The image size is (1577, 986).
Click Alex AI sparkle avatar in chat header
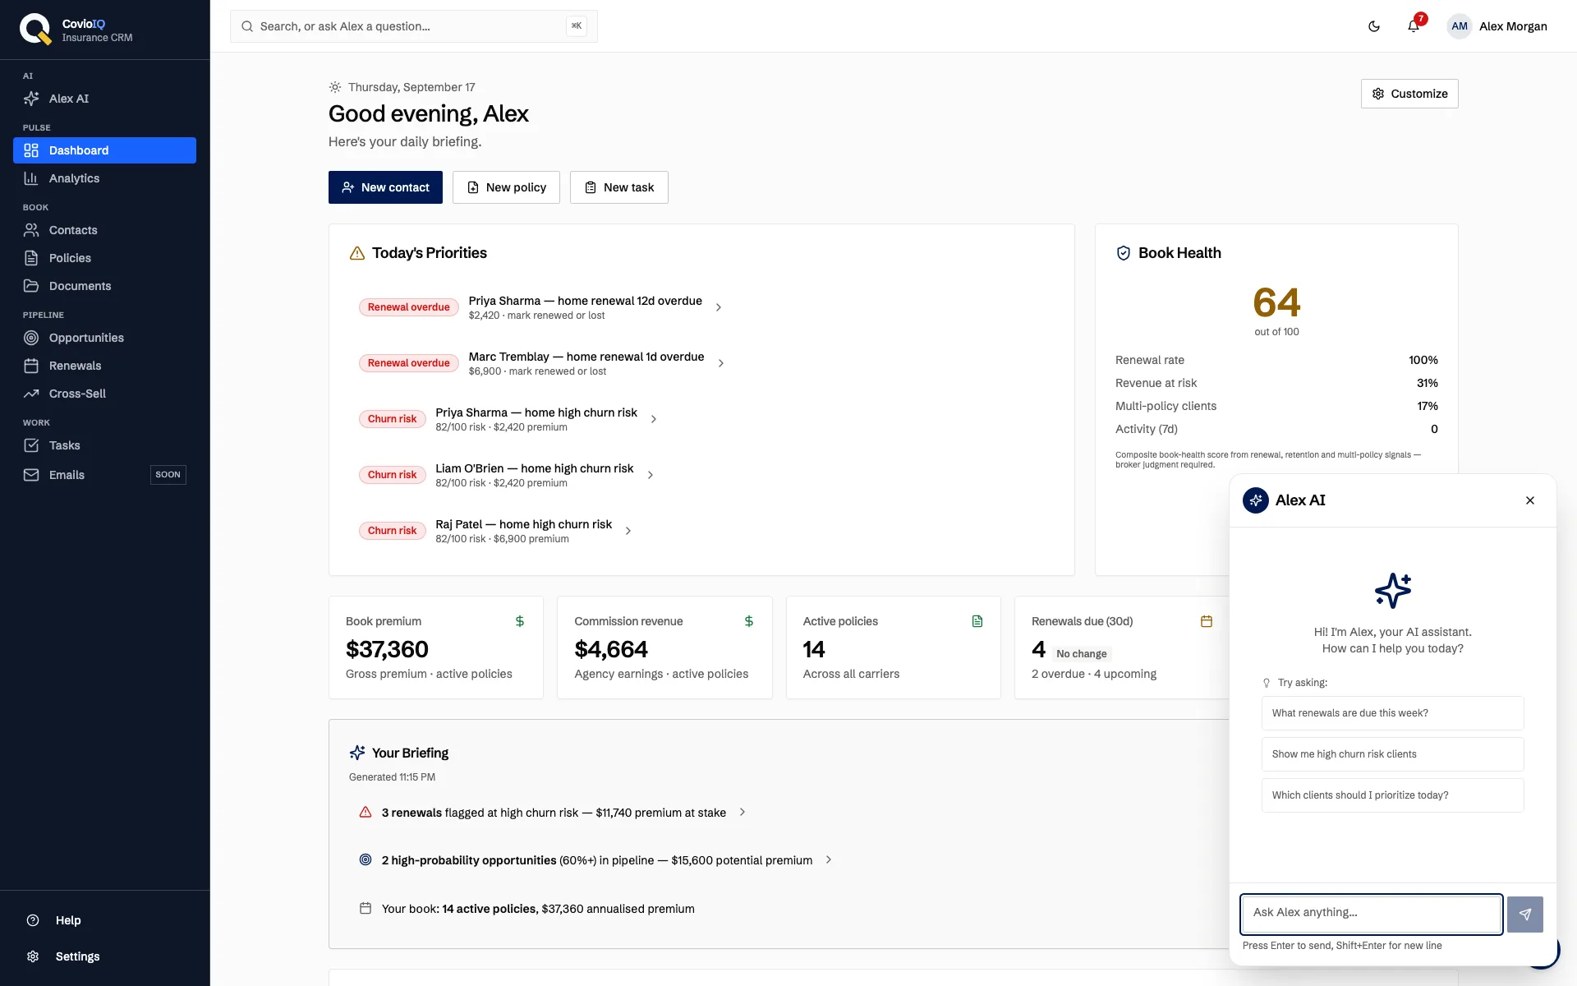point(1256,500)
